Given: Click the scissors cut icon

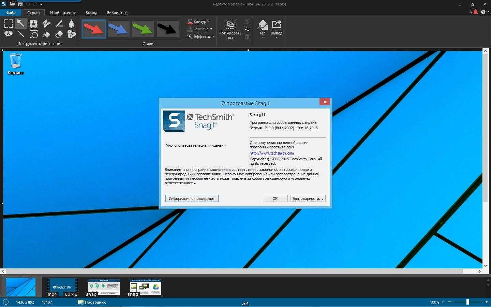Looking at the screenshot, I should pyautogui.click(x=247, y=22).
